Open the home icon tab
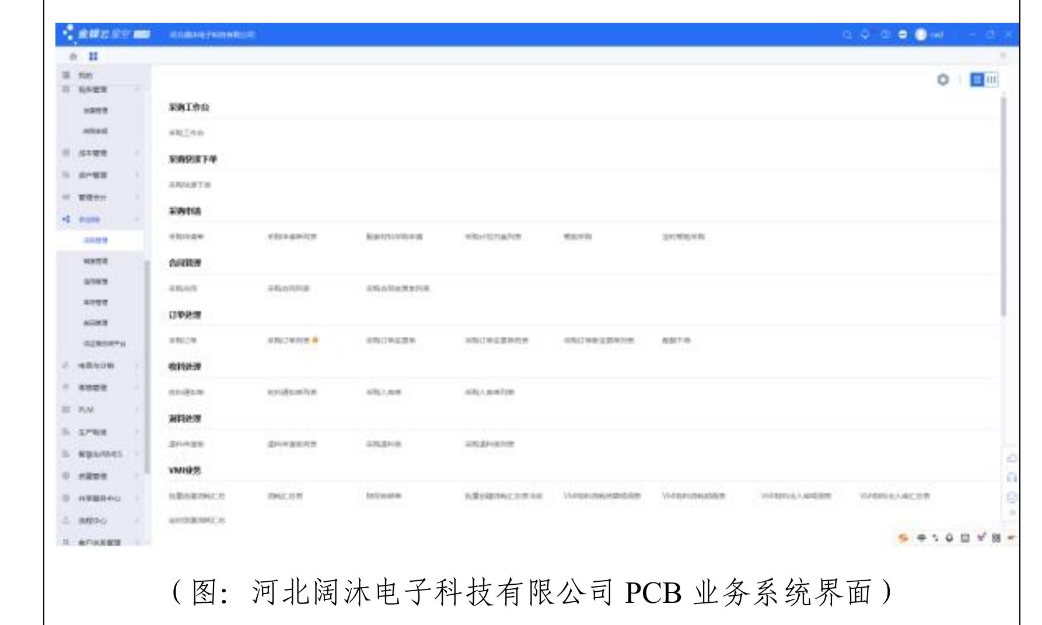Image resolution: width=1042 pixels, height=625 pixels. 74,56
